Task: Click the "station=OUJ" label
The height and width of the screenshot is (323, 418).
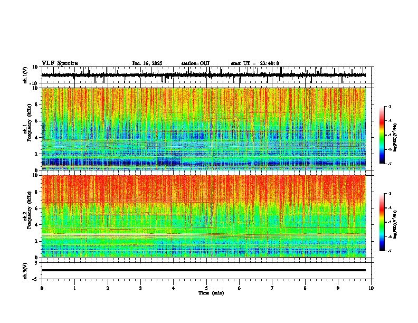Action: pyautogui.click(x=195, y=63)
